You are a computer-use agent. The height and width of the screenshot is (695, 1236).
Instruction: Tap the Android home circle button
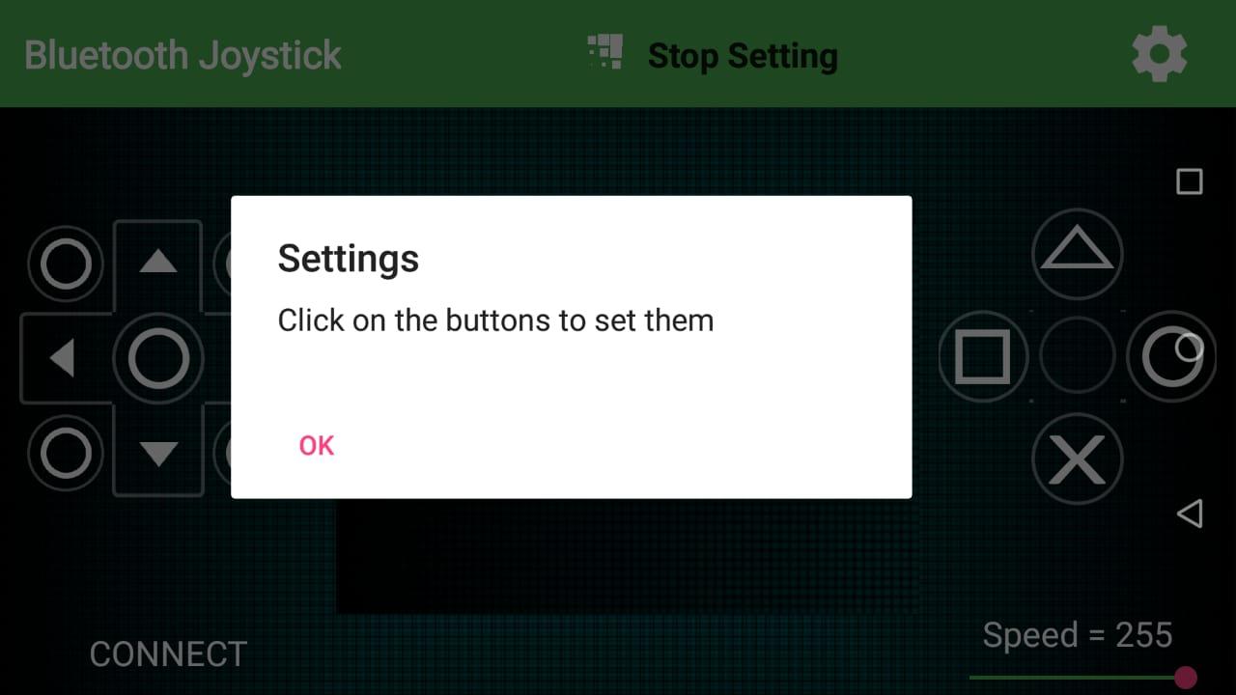pyautogui.click(x=1190, y=347)
